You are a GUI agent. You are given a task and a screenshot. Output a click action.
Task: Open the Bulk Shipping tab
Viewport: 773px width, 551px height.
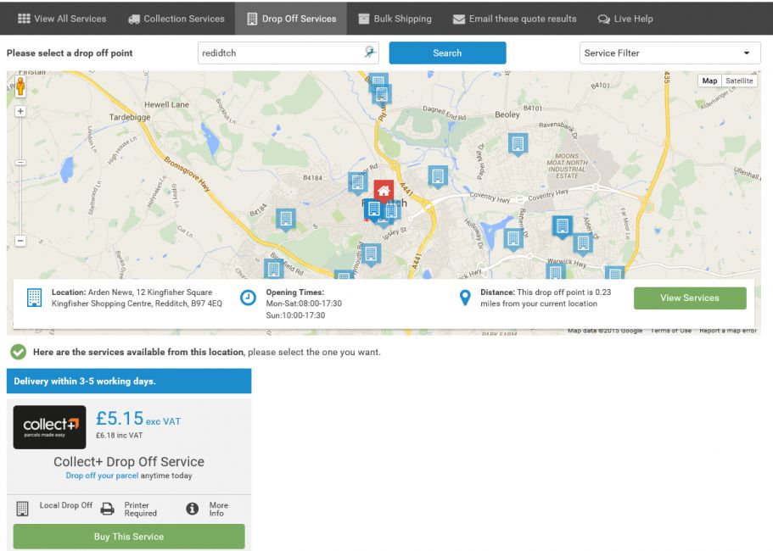pyautogui.click(x=395, y=19)
